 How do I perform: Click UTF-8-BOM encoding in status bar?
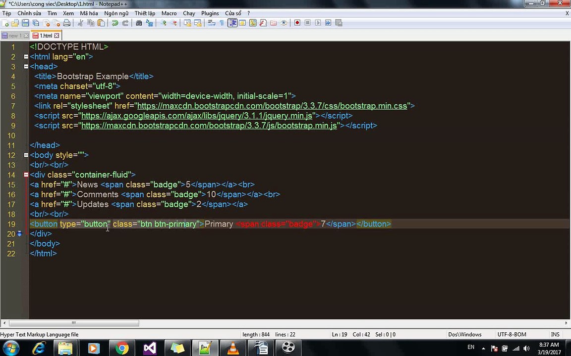coord(512,334)
